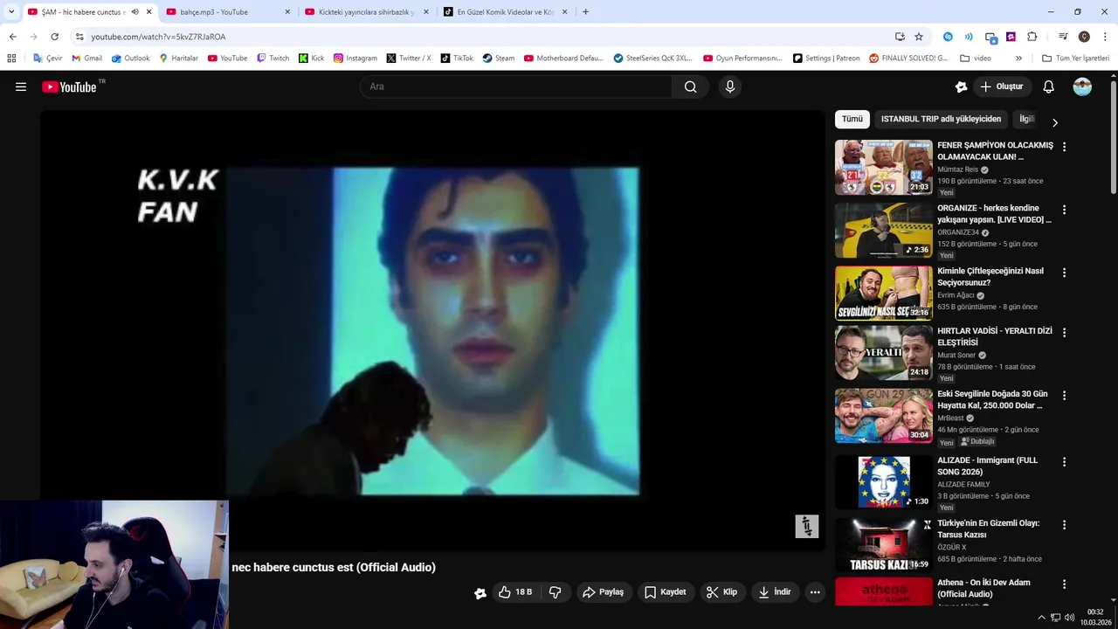Open the Gmail bookmark
Viewport: 1118px width, 629px height.
(86, 59)
